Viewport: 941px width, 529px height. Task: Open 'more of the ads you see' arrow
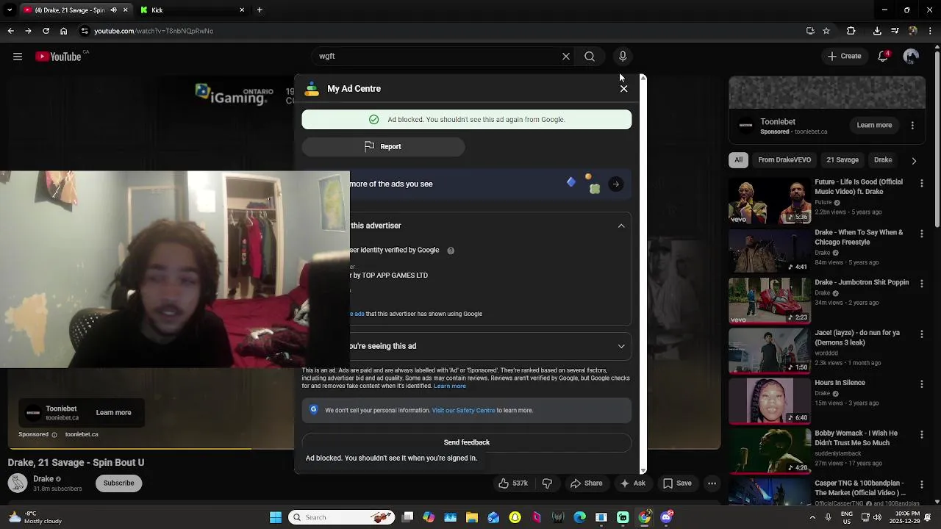click(x=616, y=184)
